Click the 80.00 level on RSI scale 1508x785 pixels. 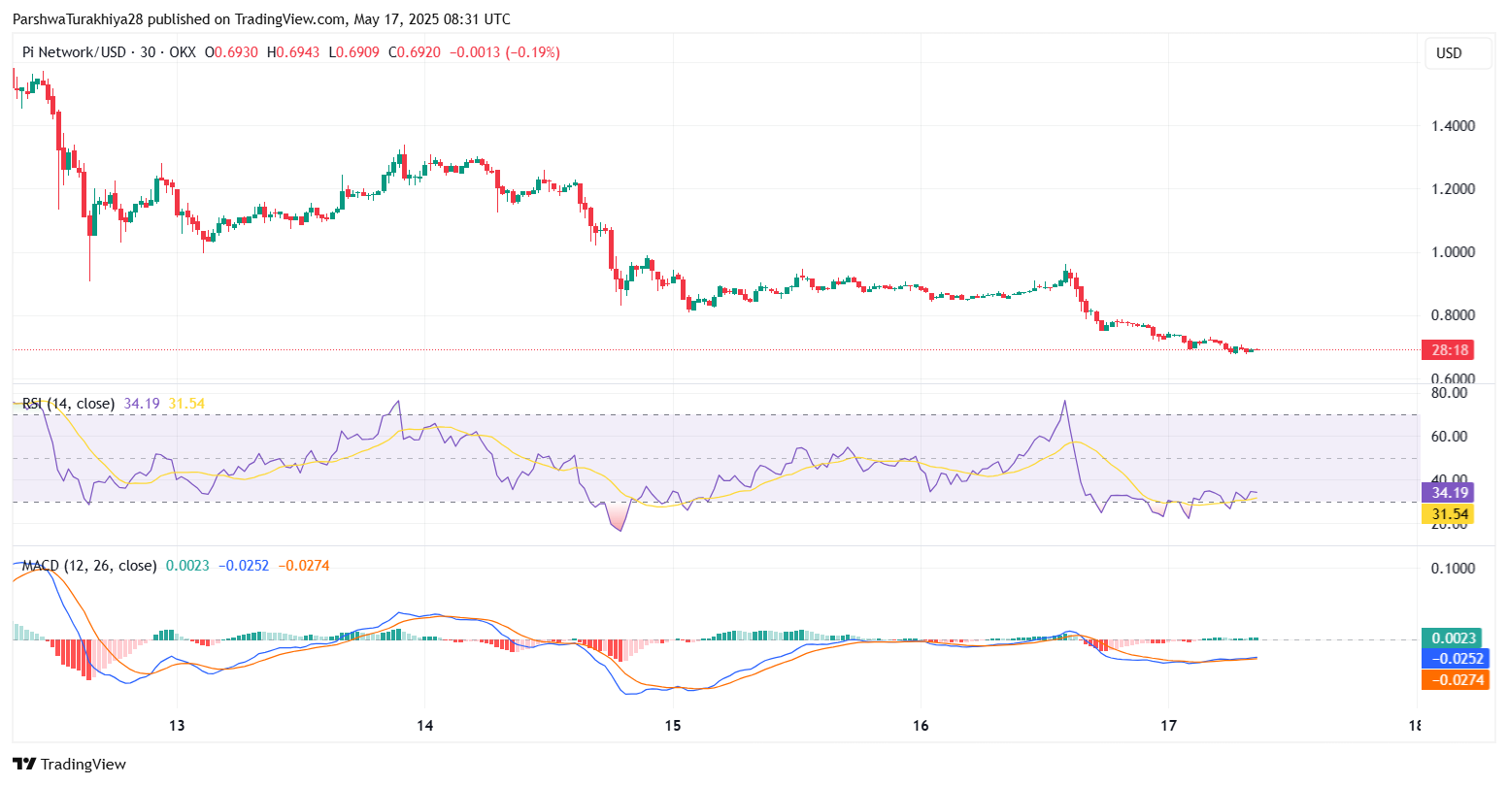click(1449, 393)
